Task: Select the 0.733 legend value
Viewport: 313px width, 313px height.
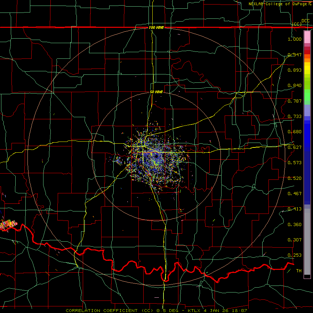Action: pyautogui.click(x=295, y=117)
